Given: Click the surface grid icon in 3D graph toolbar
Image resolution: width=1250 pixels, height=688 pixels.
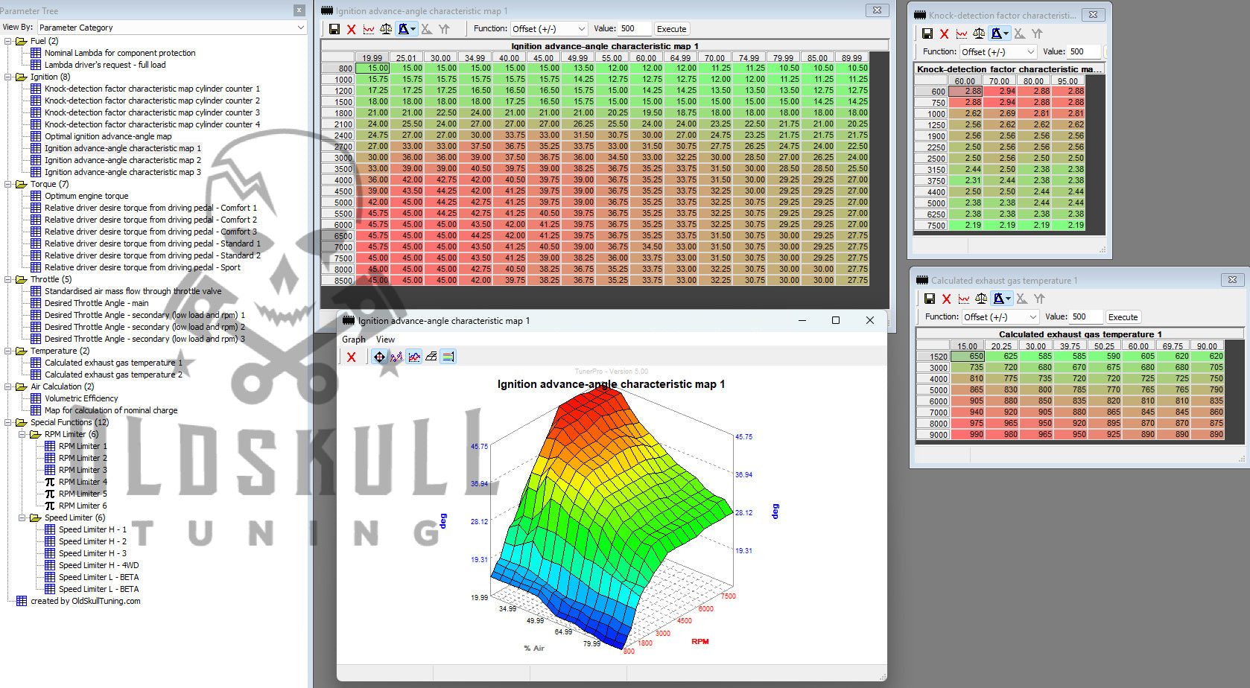Looking at the screenshot, I should tap(431, 357).
